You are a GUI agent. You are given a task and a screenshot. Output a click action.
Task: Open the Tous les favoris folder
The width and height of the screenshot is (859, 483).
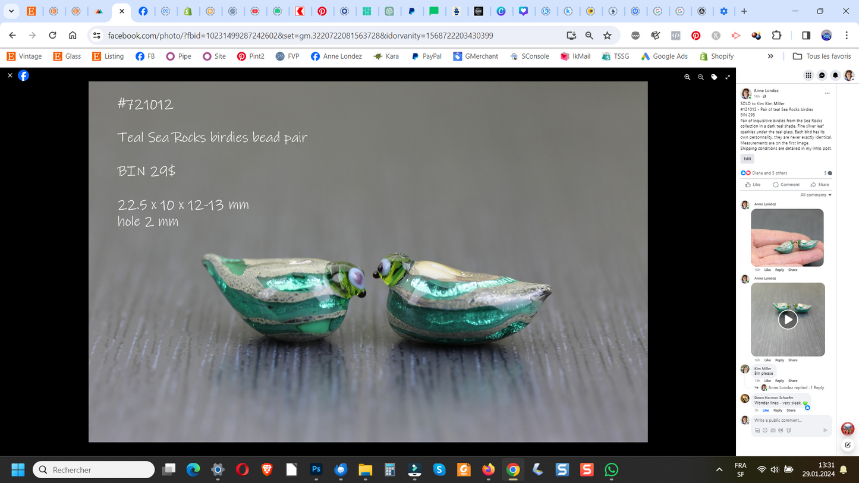(821, 56)
